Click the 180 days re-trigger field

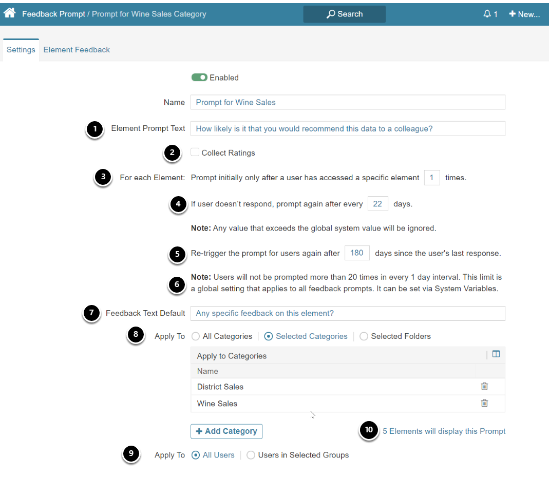click(x=356, y=253)
